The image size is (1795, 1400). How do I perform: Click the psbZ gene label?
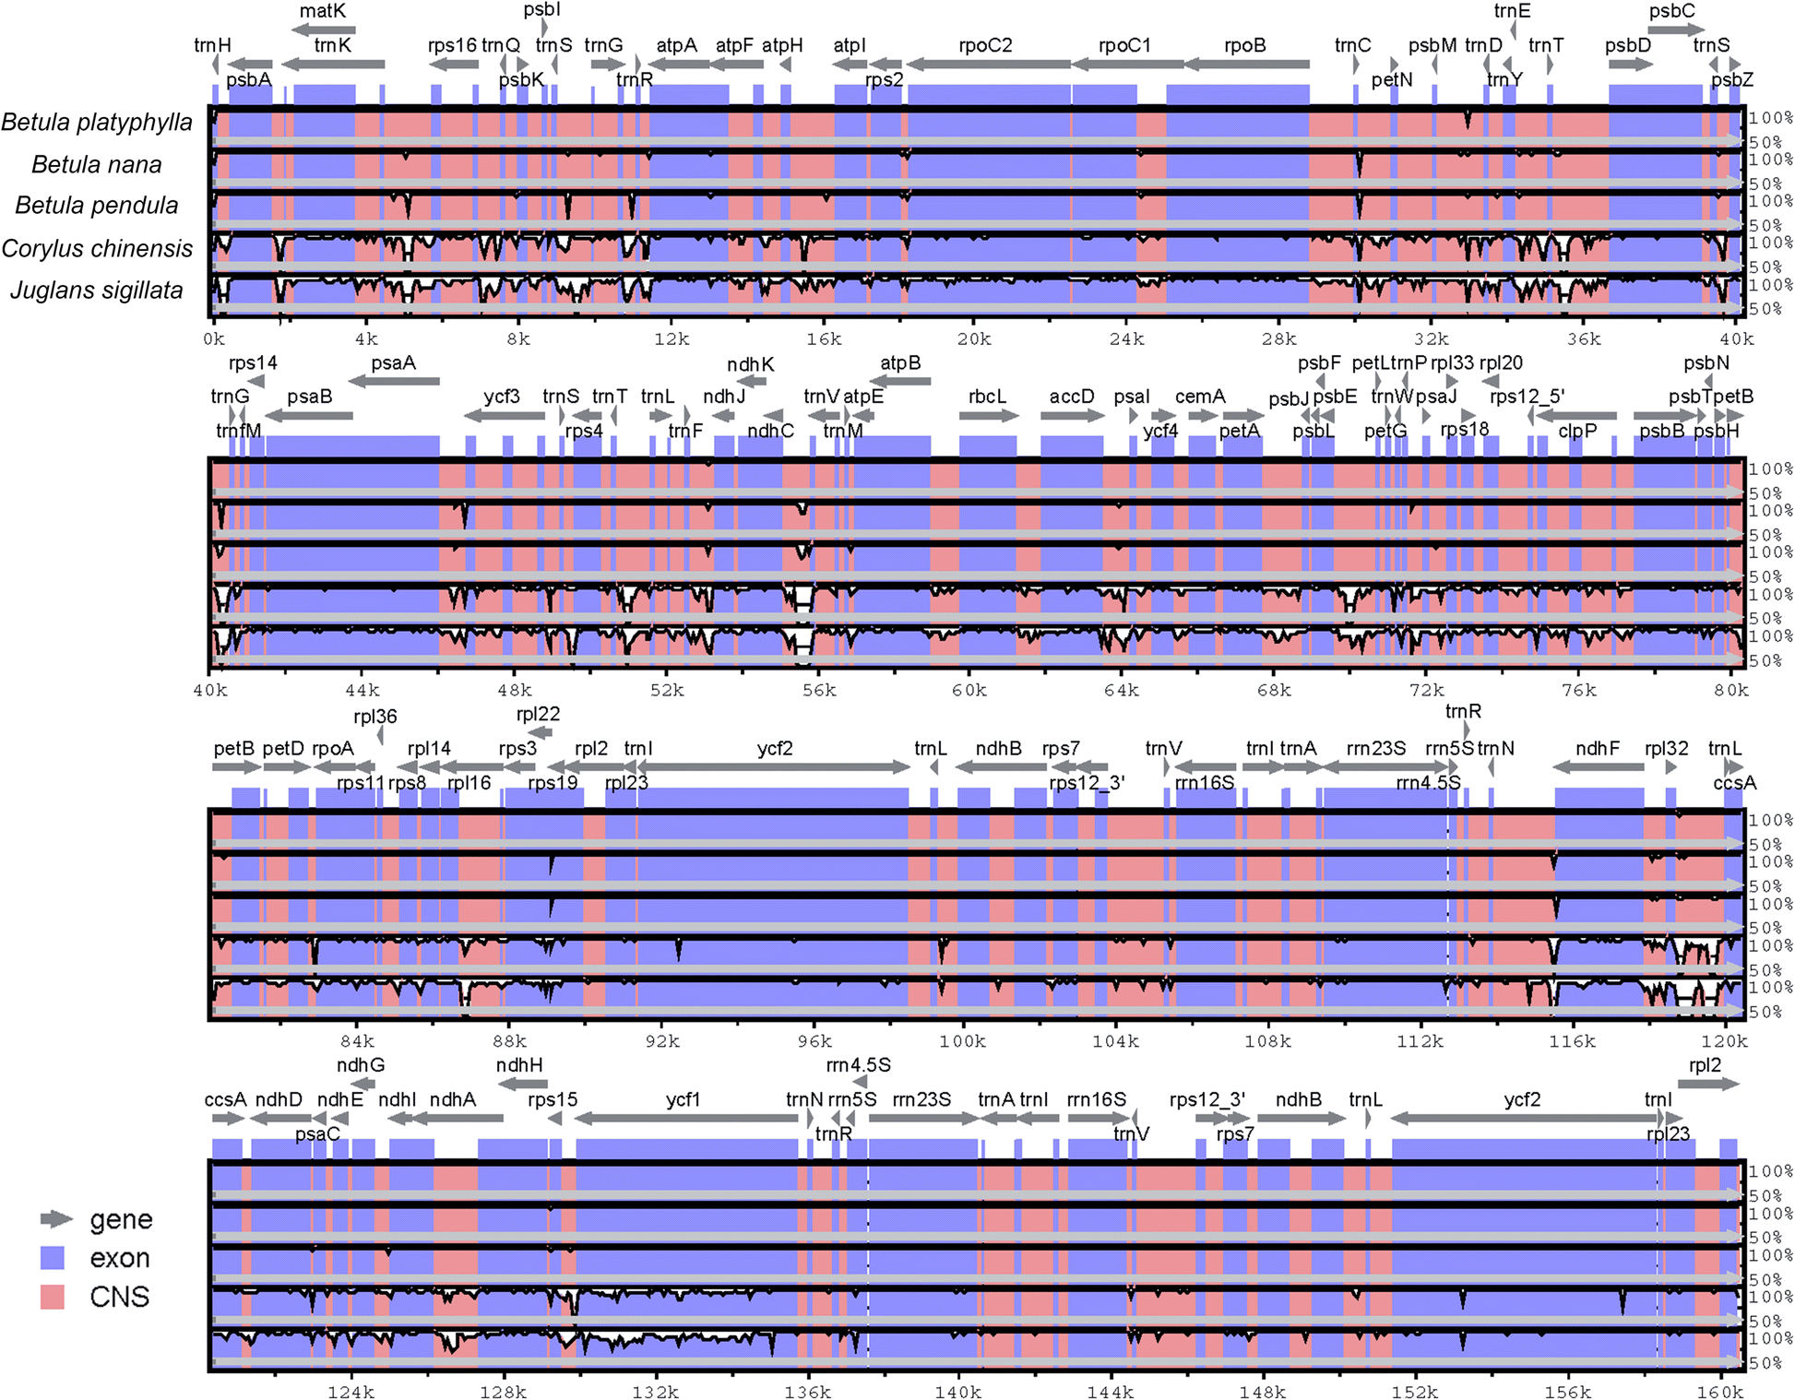click(x=1732, y=79)
